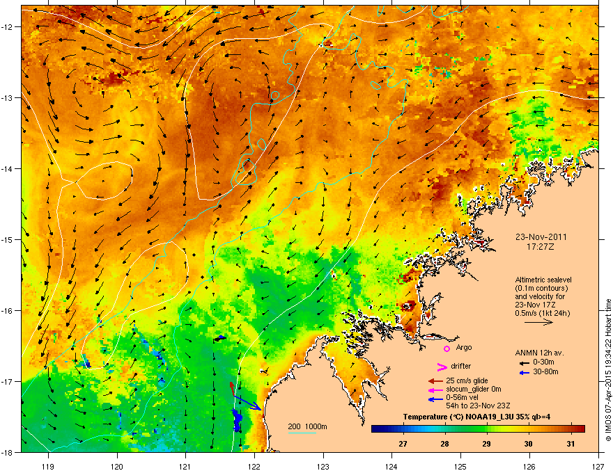Click the 0.5m/s velocity scale arrow
The height and width of the screenshot is (473, 613).
click(538, 322)
